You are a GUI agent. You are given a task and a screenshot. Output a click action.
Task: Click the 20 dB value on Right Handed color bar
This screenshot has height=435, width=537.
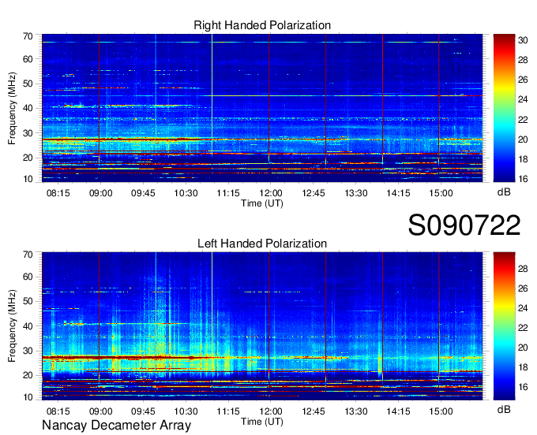[x=523, y=139]
